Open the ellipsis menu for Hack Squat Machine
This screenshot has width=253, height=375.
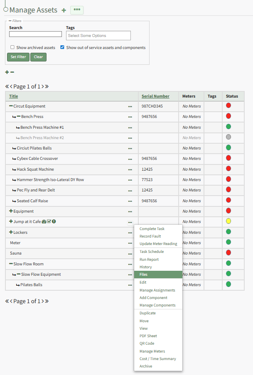[130, 169]
